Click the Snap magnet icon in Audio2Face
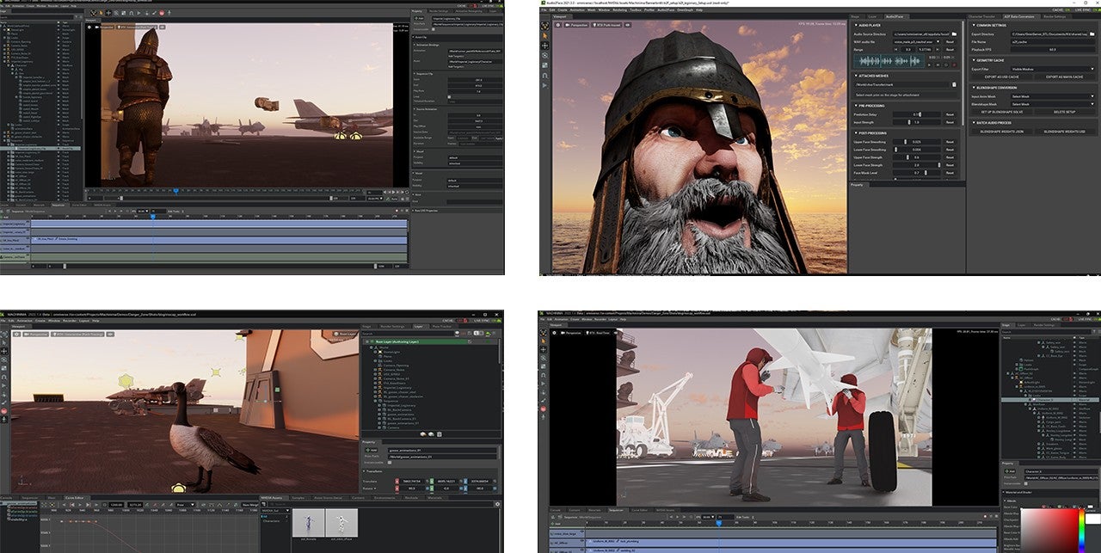 (x=544, y=76)
